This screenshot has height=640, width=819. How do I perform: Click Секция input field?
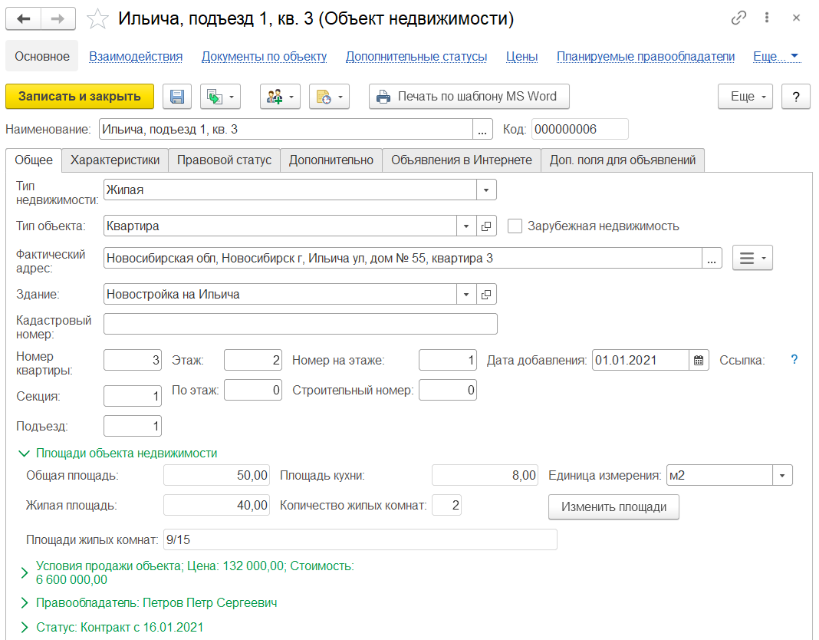[133, 396]
